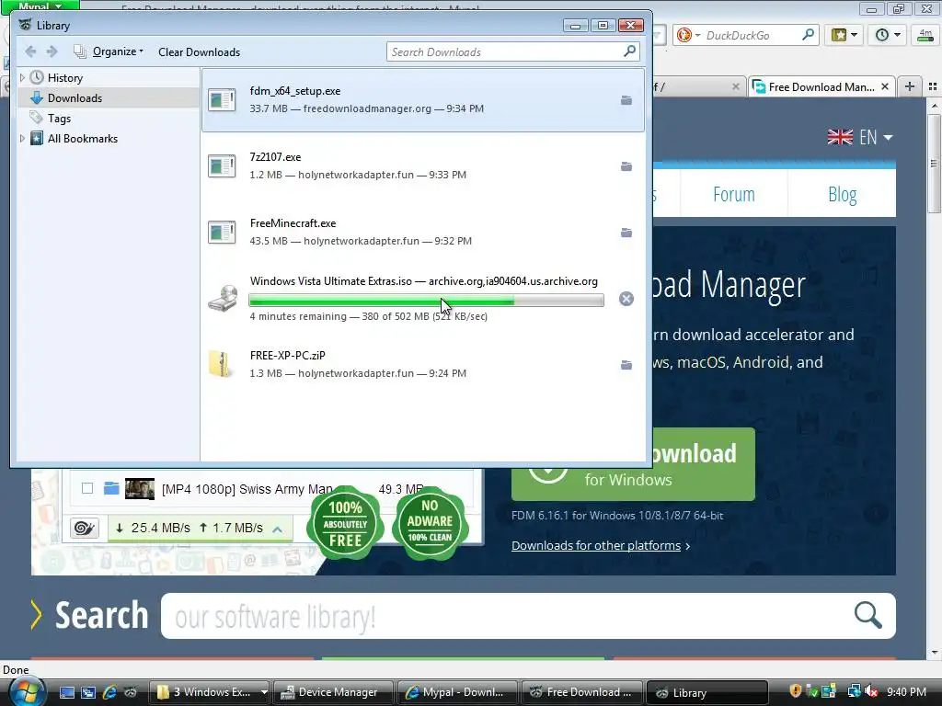This screenshot has height=706, width=942.
Task: Switch to Mypal - Downloads taskbar window
Action: pos(457,692)
